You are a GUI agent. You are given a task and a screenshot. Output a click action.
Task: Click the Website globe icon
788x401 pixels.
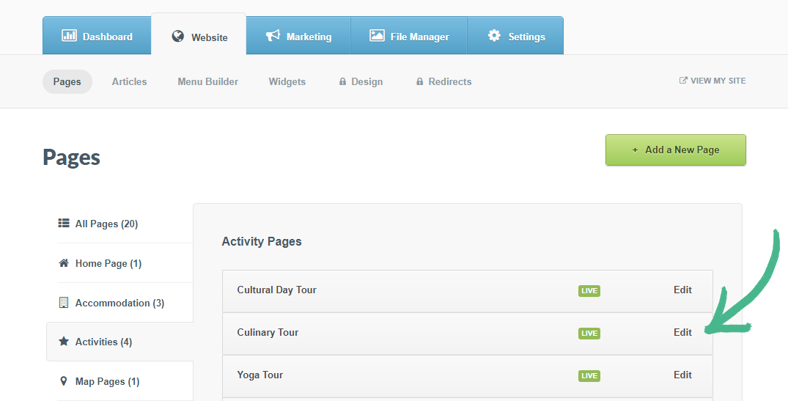[178, 37]
